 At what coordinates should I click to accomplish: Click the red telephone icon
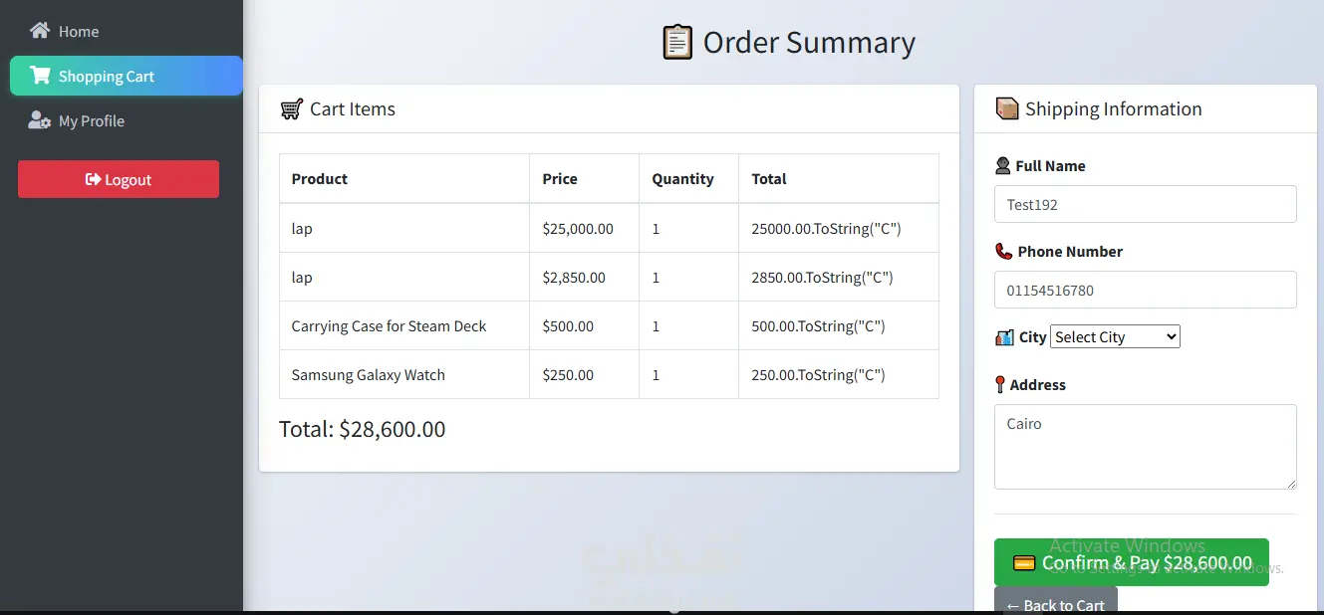(x=1003, y=252)
